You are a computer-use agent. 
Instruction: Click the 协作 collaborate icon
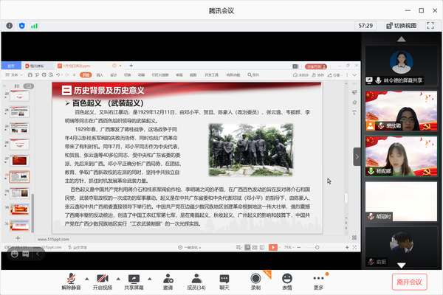318,75
